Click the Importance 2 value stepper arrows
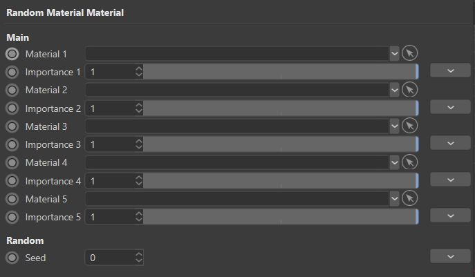Viewport: 475px width, 277px height. [x=139, y=108]
